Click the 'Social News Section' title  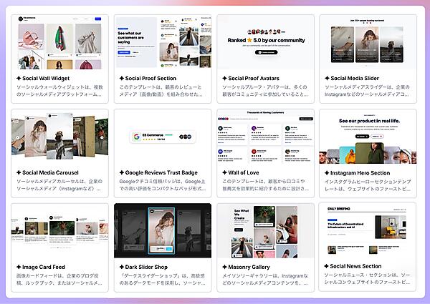click(x=355, y=266)
